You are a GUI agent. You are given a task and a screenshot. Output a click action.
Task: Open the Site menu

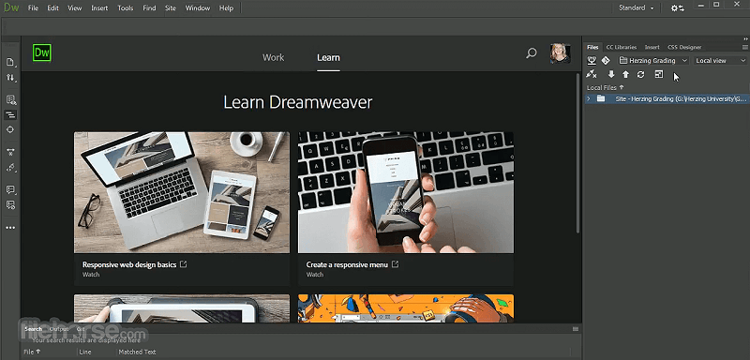pyautogui.click(x=171, y=8)
